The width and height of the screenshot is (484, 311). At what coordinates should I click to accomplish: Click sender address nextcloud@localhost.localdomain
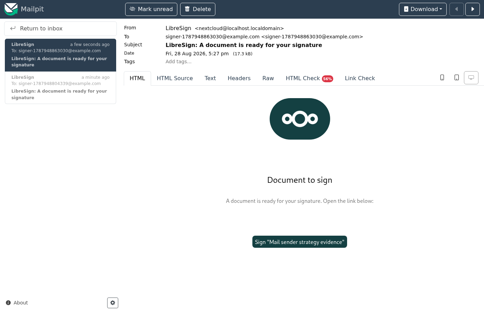pos(239,28)
